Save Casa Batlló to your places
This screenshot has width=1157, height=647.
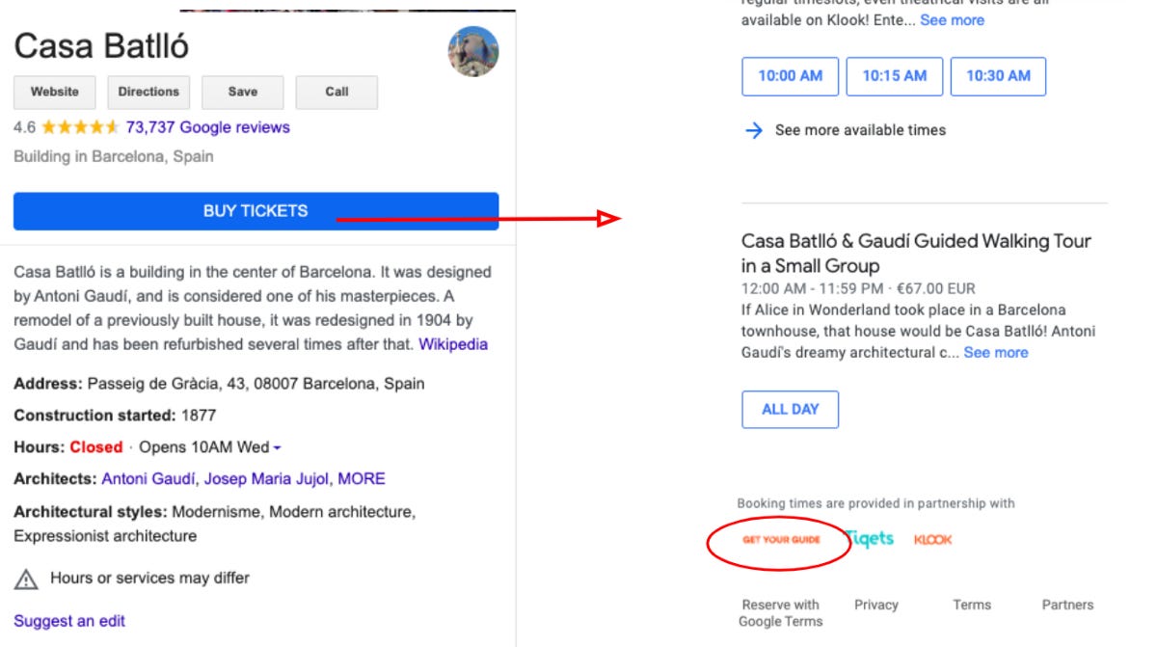tap(243, 92)
